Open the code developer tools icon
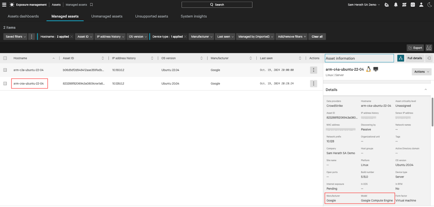 (x=413, y=5)
